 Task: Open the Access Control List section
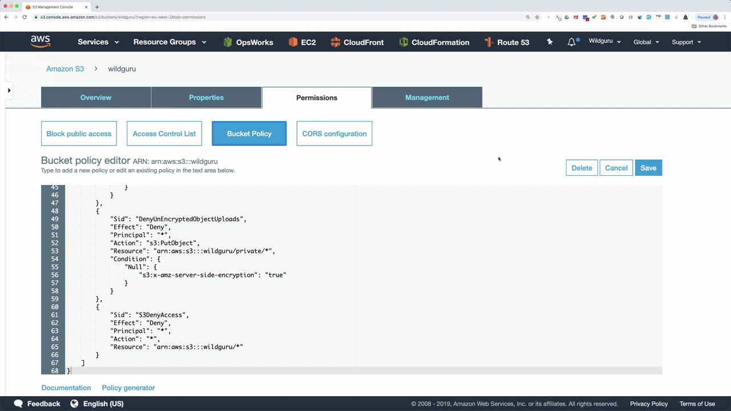(164, 134)
